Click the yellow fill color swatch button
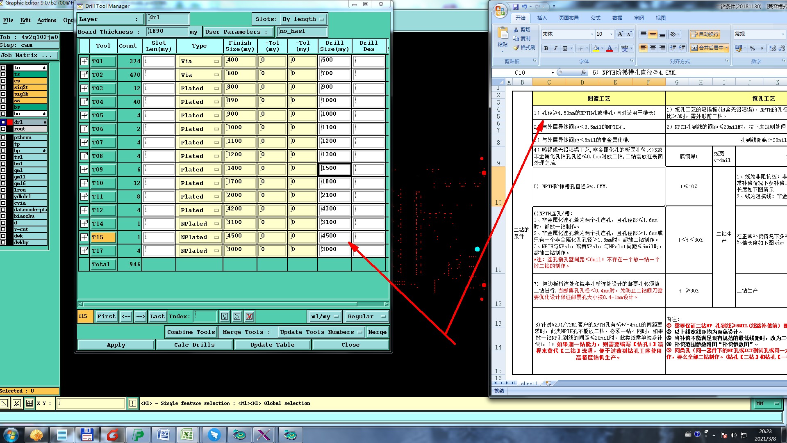Image resolution: width=787 pixels, height=443 pixels. point(596,48)
